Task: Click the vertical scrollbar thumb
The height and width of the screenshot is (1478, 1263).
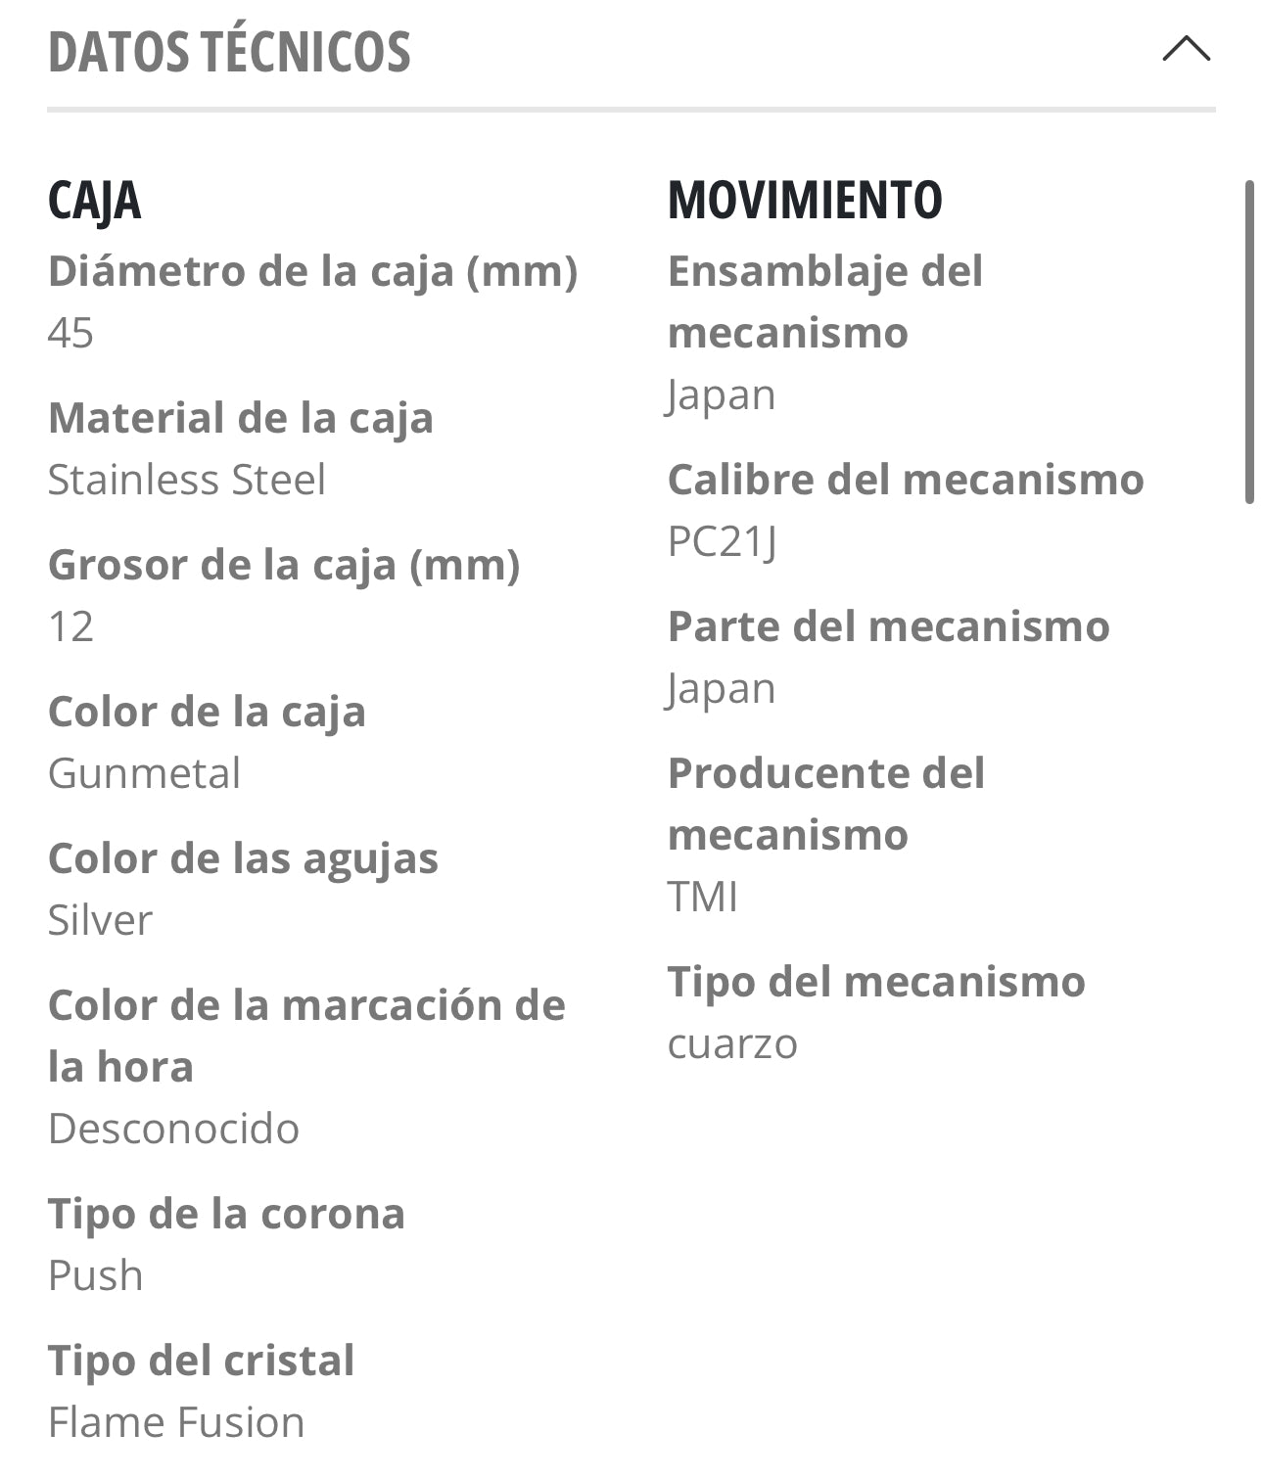Action: (1248, 342)
